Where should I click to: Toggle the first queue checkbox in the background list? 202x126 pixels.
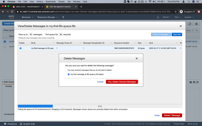tap(5, 42)
